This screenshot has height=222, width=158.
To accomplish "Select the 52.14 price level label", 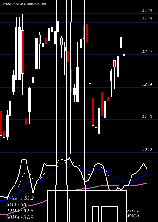I will pyautogui.click(x=147, y=84).
